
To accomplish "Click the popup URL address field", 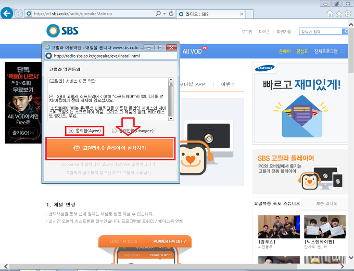I will tap(111, 56).
